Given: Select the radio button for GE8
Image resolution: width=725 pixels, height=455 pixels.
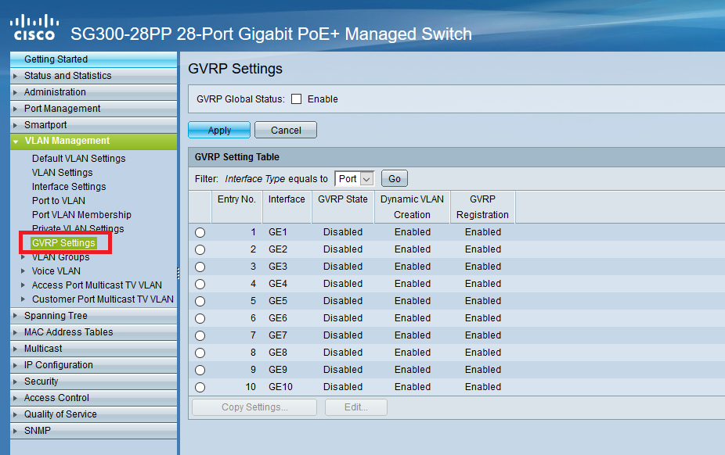Looking at the screenshot, I should click(x=200, y=353).
